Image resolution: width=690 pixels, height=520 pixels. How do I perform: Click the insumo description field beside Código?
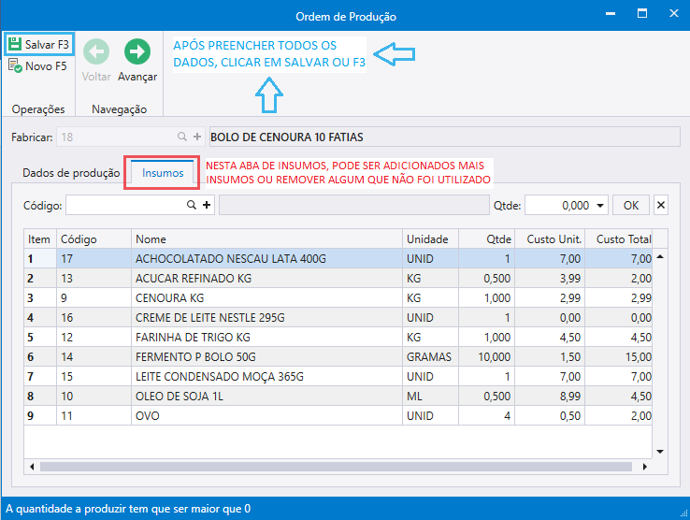point(354,205)
